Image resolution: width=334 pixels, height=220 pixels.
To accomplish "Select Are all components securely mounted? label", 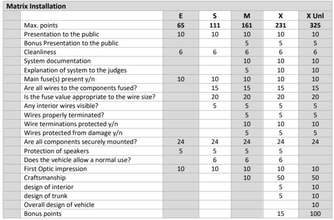I will coord(81,142).
